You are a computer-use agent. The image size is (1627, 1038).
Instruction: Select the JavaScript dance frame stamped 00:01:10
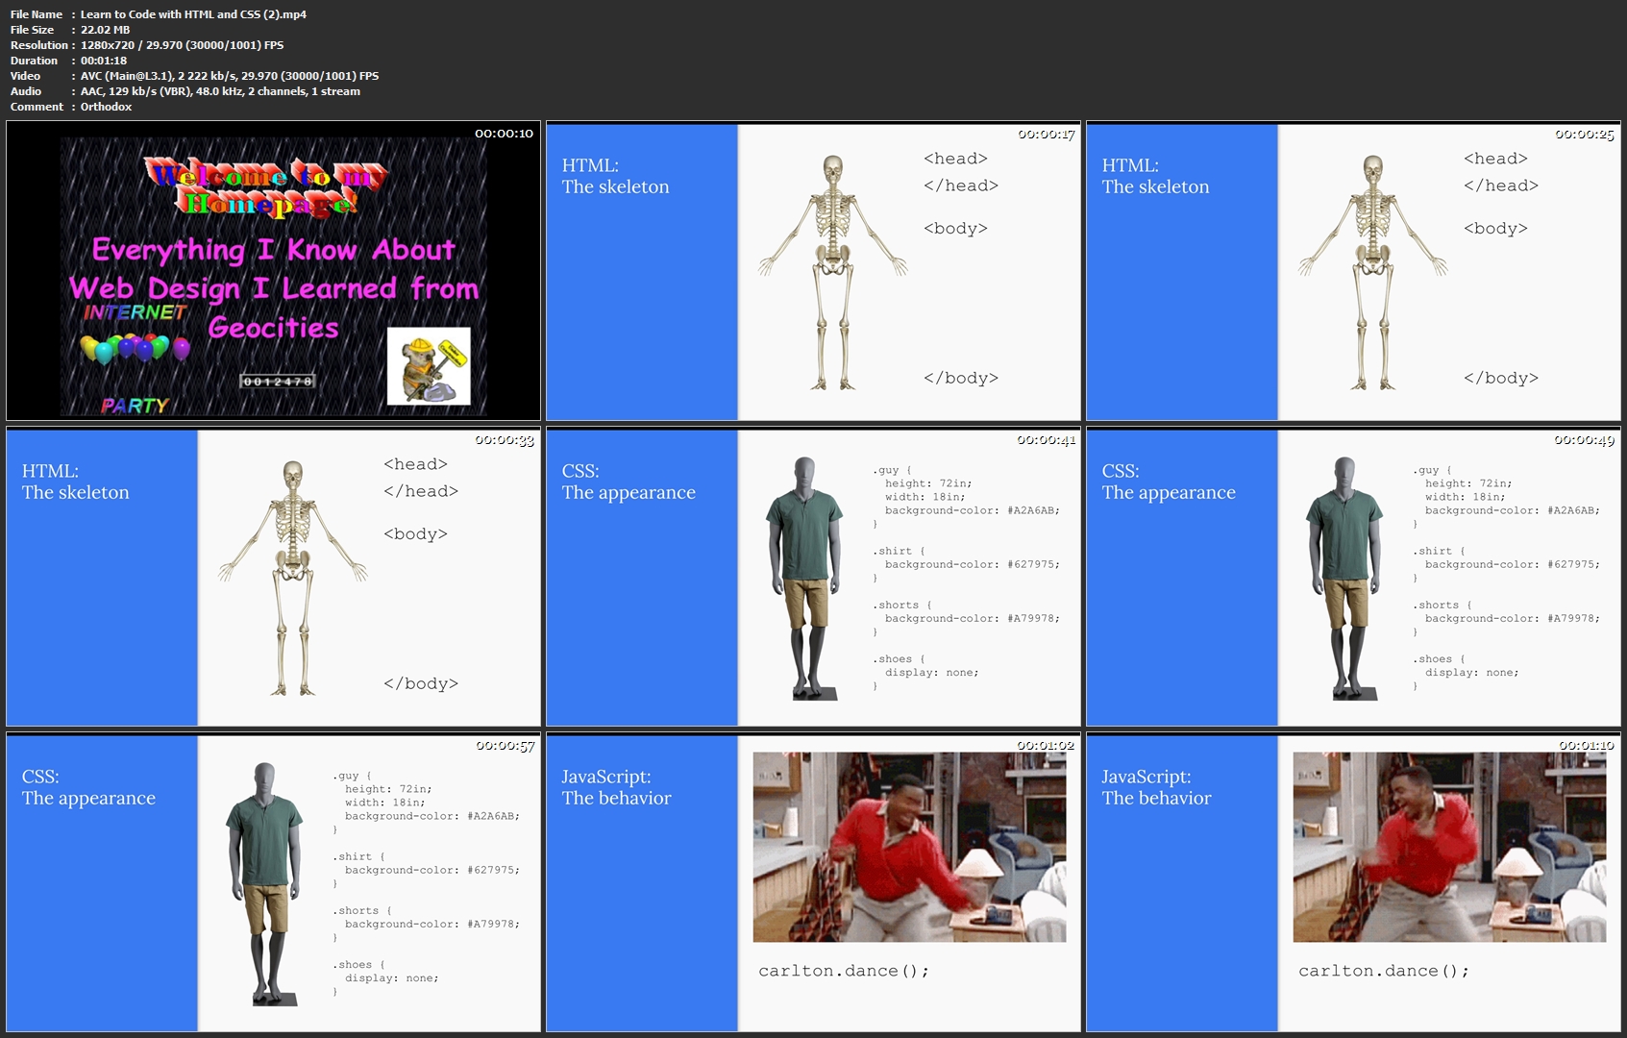(x=1353, y=882)
